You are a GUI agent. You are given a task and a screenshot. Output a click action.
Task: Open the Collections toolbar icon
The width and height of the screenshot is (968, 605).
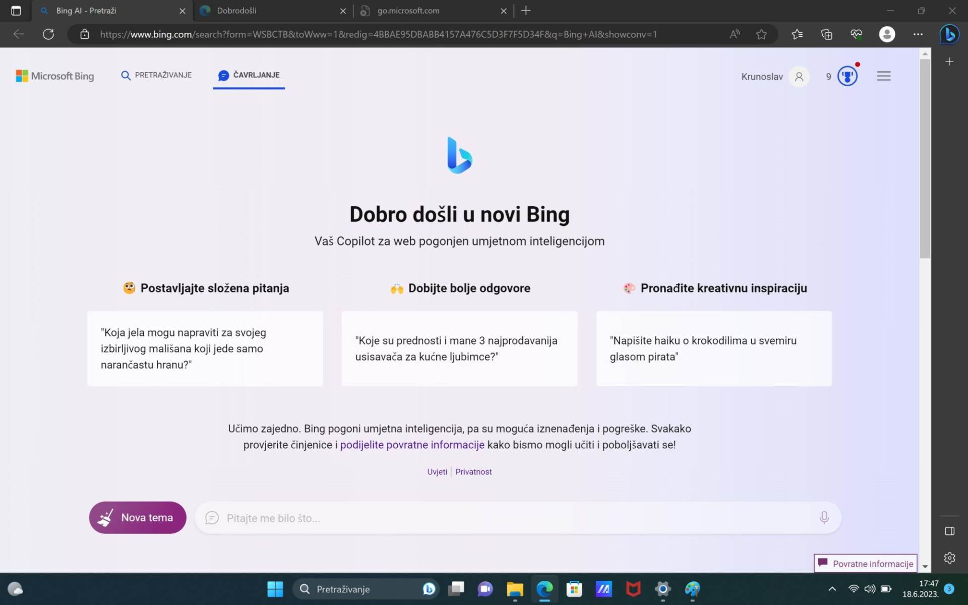[x=826, y=34]
